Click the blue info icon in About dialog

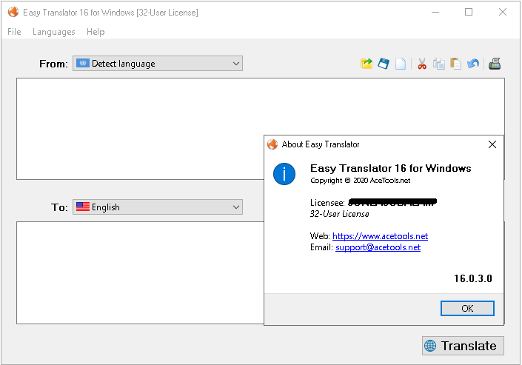click(x=284, y=174)
